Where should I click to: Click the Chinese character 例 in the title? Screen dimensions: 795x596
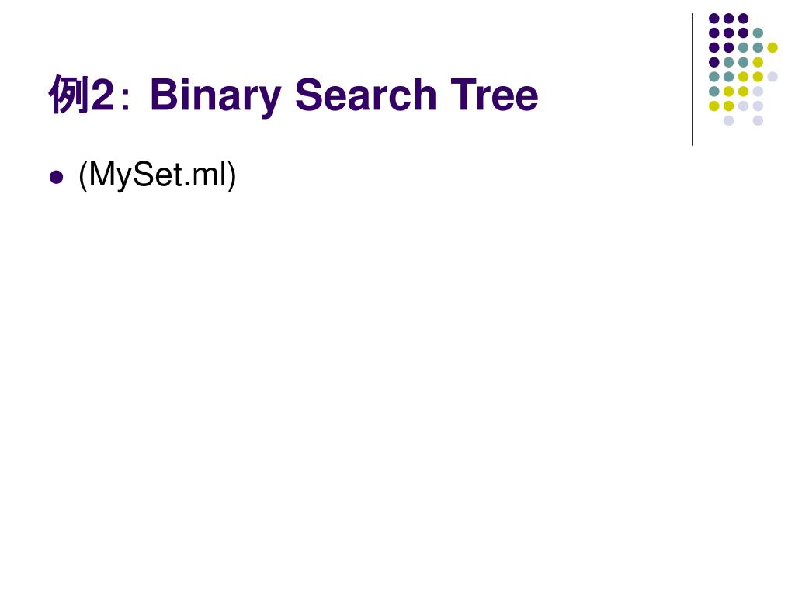point(69,95)
